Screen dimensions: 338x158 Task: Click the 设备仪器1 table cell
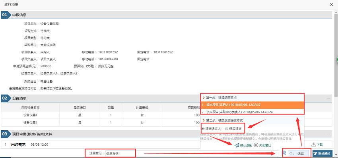[30, 115]
